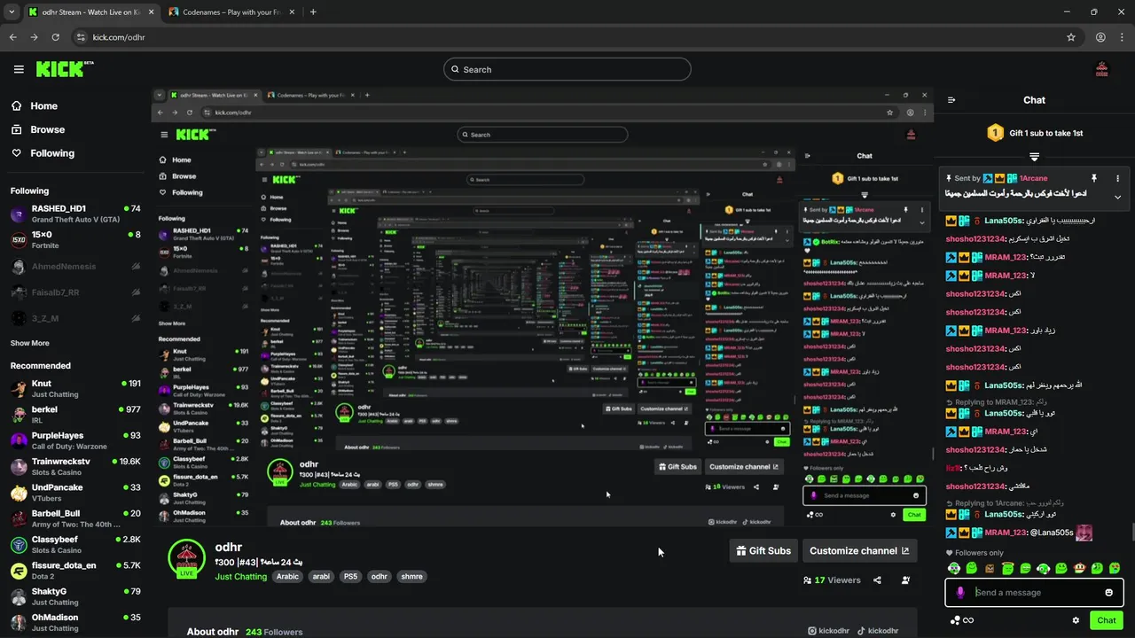1135x638 pixels.
Task: Open pinned message three-dot options
Action: pos(1117,178)
